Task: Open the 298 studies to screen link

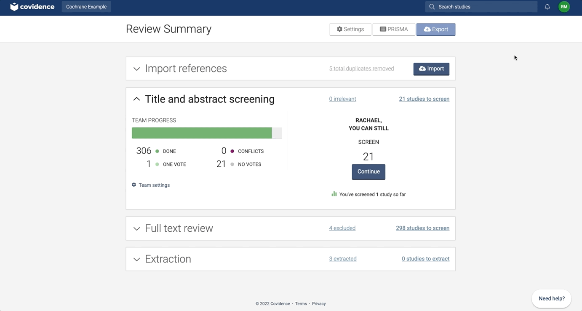Action: (422, 228)
